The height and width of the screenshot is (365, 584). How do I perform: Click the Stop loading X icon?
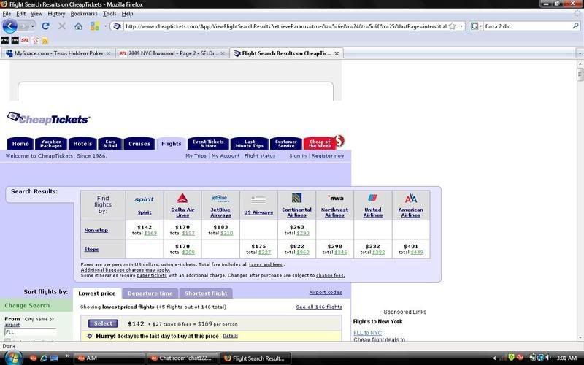62,26
